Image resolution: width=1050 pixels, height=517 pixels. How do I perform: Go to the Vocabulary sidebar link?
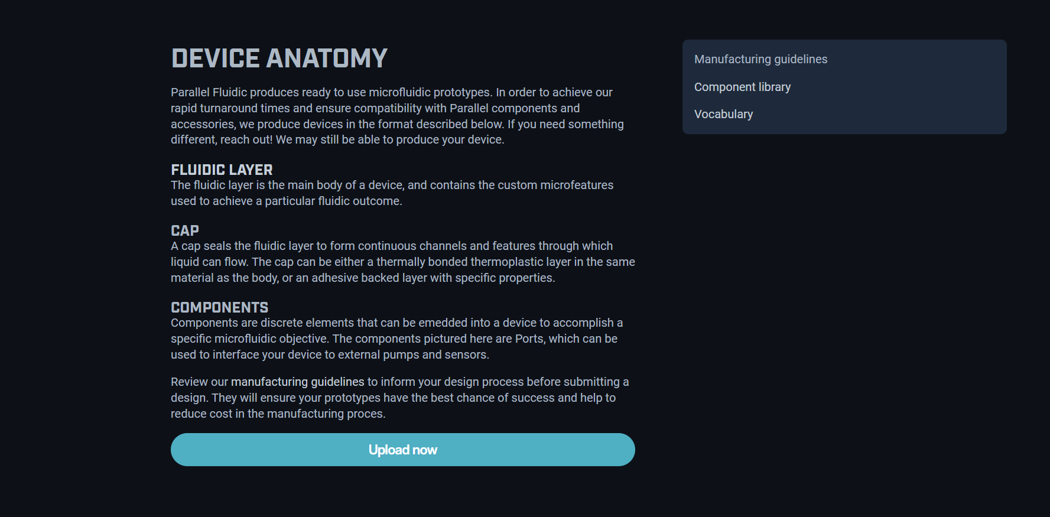(x=723, y=114)
